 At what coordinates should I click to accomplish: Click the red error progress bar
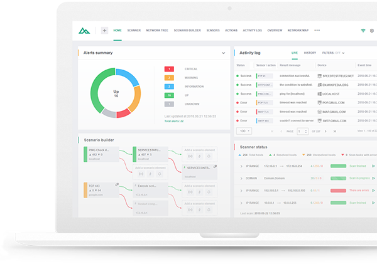339,190
